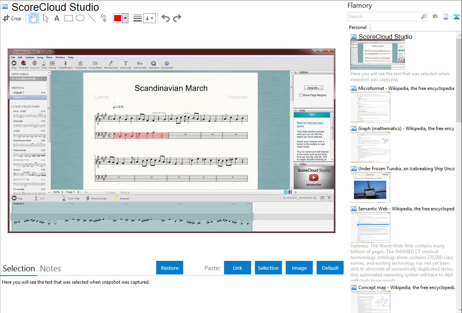Open the line thickness dropdown
The width and height of the screenshot is (462, 313).
pos(149,18)
